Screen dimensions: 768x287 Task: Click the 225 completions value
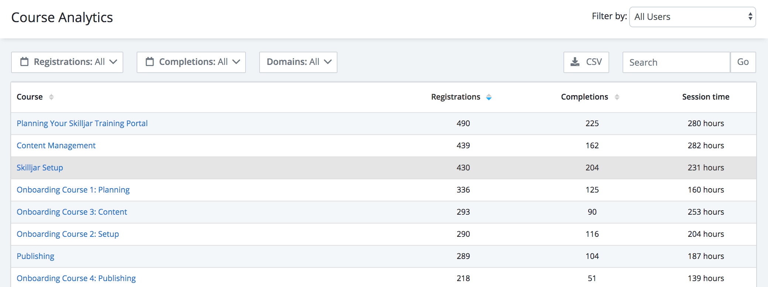point(592,123)
